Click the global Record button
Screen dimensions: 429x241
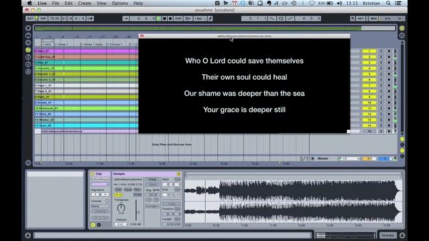(170, 19)
